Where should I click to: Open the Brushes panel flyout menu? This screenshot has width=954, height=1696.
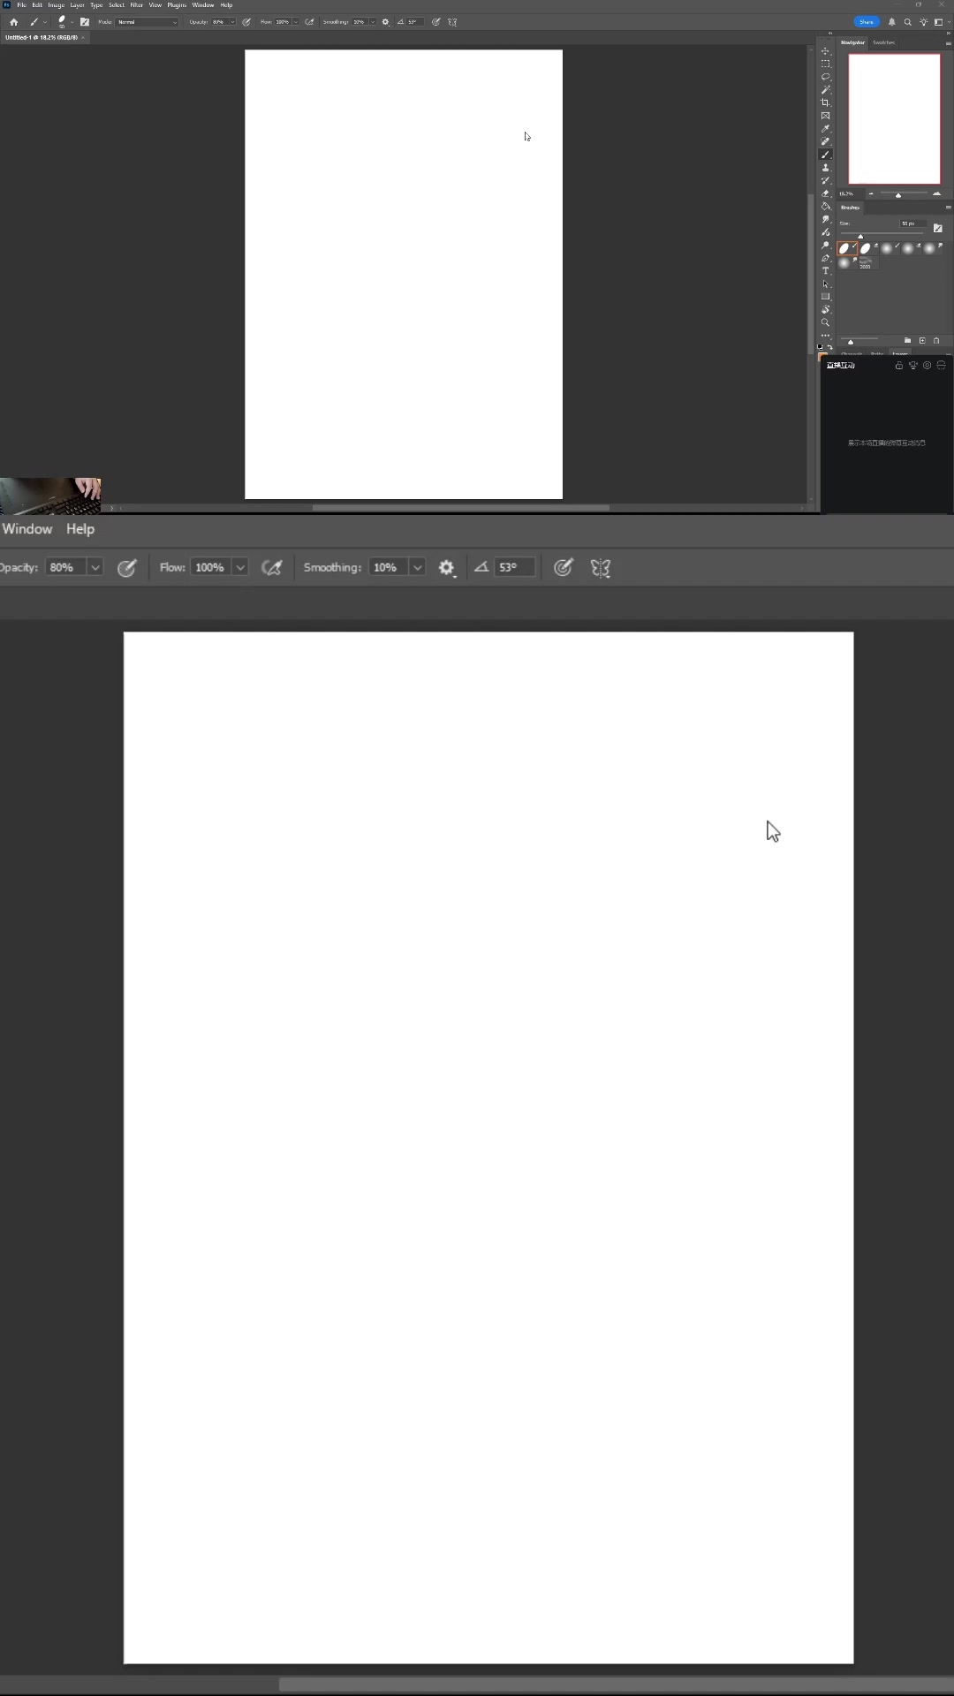click(x=948, y=208)
